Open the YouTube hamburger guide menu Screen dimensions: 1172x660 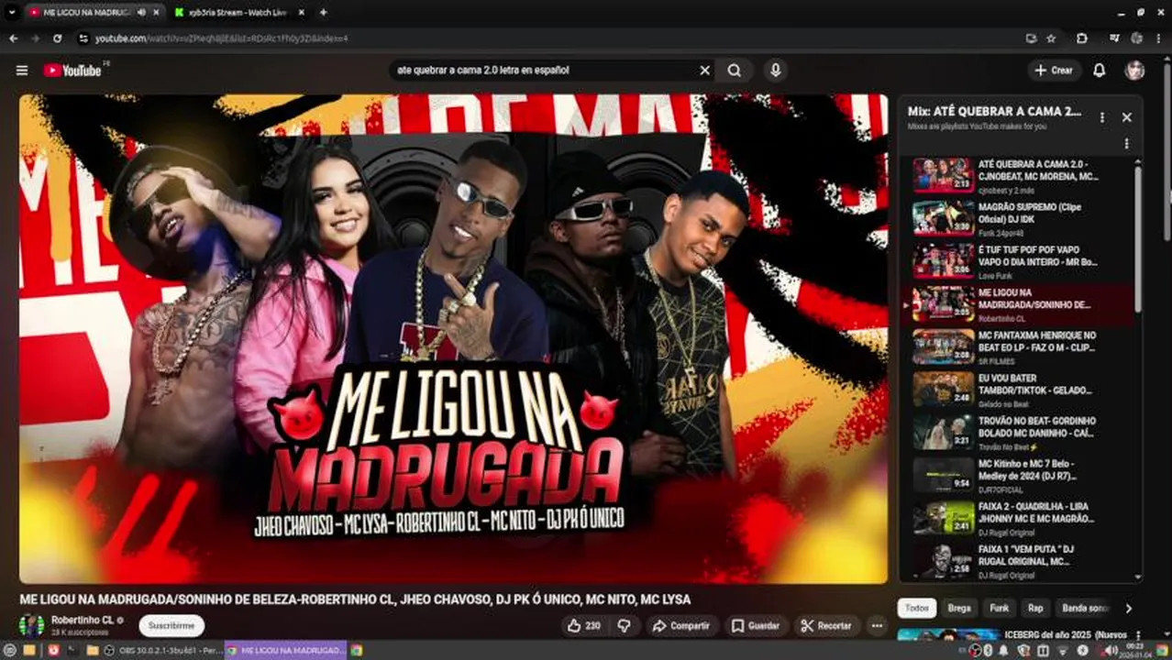pyautogui.click(x=22, y=71)
